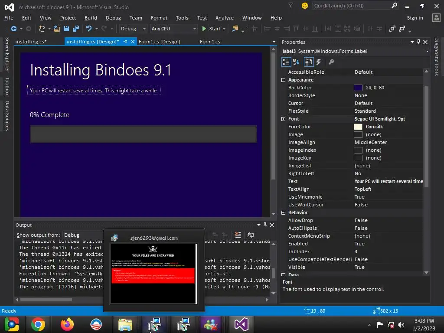Viewport: 444px width, 333px height.
Task: Open the Diagnostic Tools side tab
Action: tap(436, 56)
